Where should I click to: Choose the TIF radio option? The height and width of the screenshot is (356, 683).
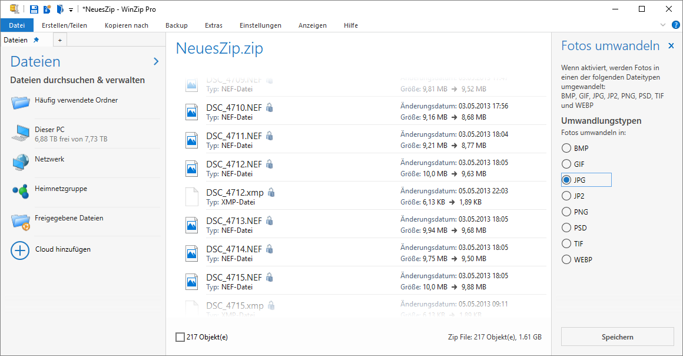point(566,243)
